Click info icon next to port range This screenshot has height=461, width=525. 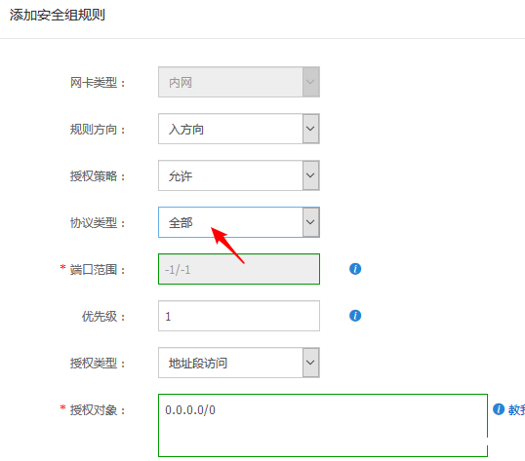[355, 269]
